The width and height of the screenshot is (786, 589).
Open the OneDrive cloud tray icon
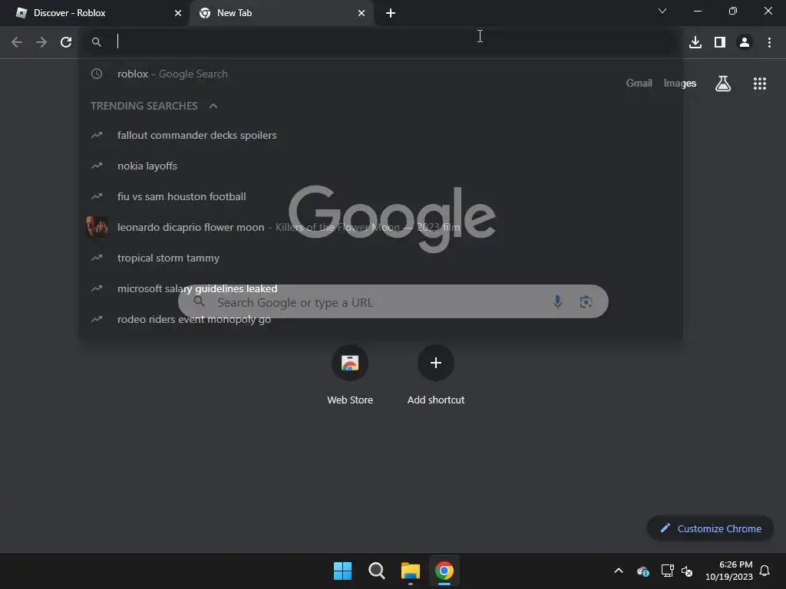[643, 571]
